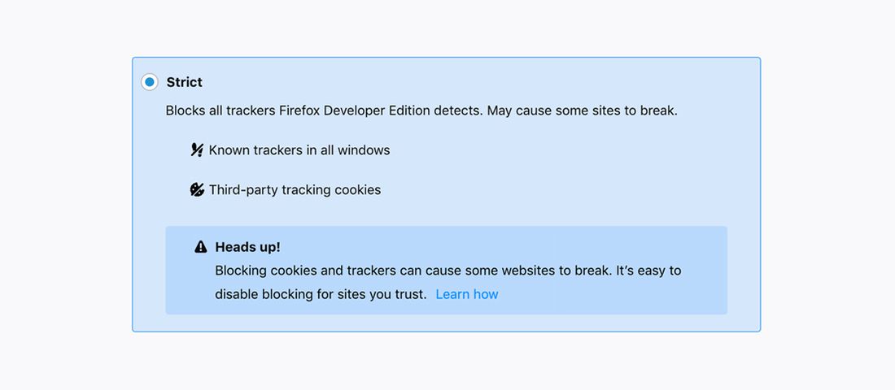
Task: Click empty space right of Learn how link
Action: pos(610,294)
